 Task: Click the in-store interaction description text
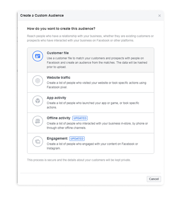click(x=97, y=126)
